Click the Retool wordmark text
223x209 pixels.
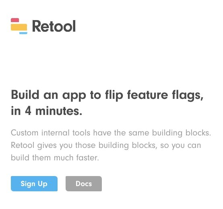click(x=54, y=26)
